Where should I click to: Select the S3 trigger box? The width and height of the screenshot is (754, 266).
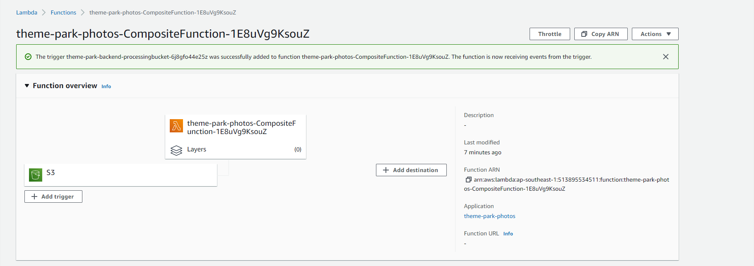point(120,175)
